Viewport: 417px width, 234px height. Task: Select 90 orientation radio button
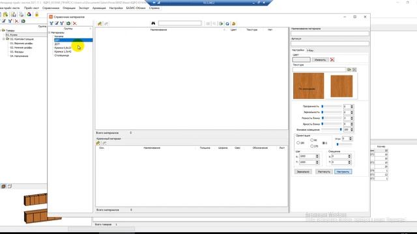[x=312, y=140]
